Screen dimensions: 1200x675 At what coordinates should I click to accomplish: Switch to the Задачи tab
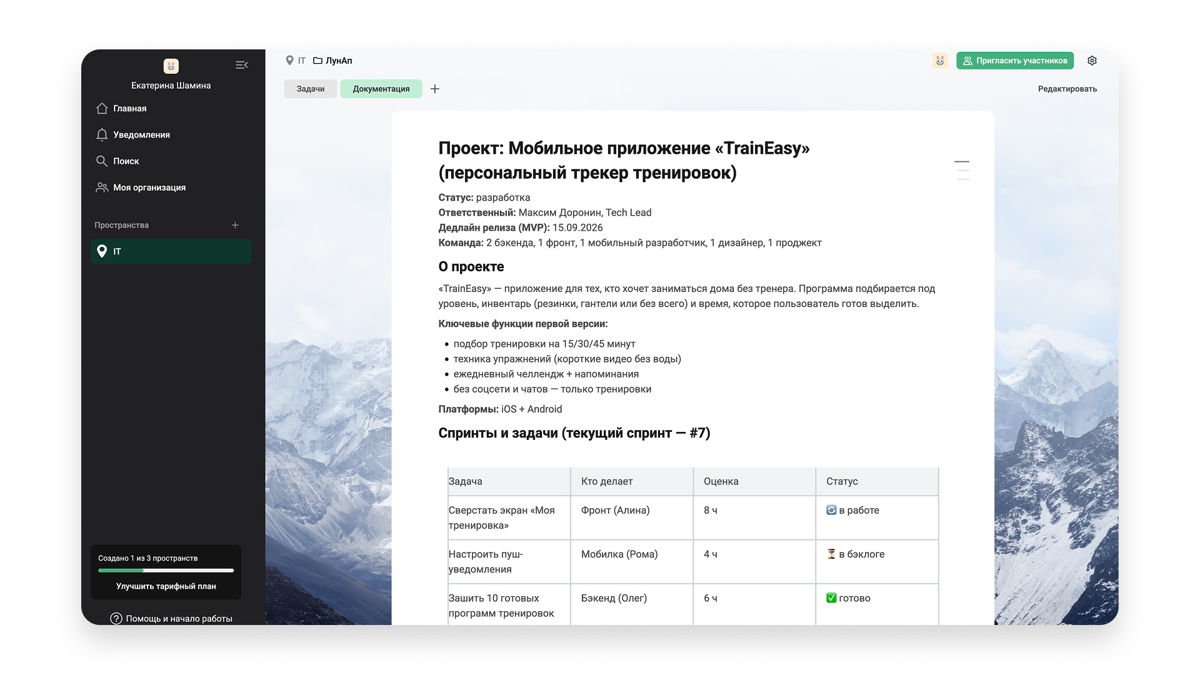311,89
